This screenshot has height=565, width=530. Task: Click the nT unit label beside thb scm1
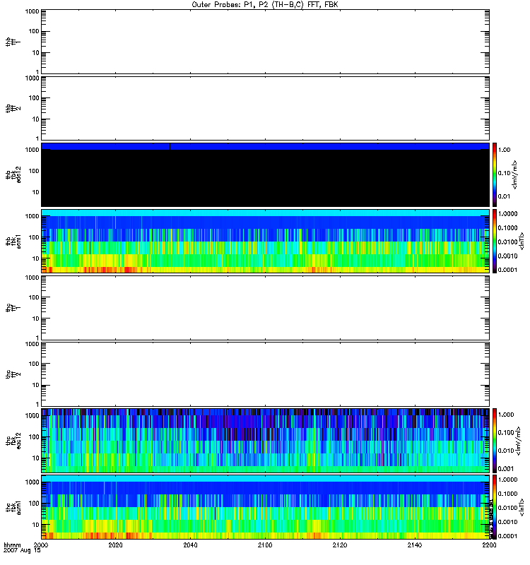click(x=522, y=241)
